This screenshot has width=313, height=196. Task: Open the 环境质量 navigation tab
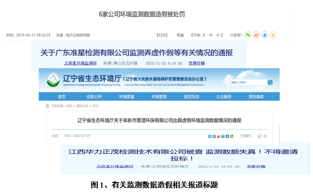pos(127,97)
